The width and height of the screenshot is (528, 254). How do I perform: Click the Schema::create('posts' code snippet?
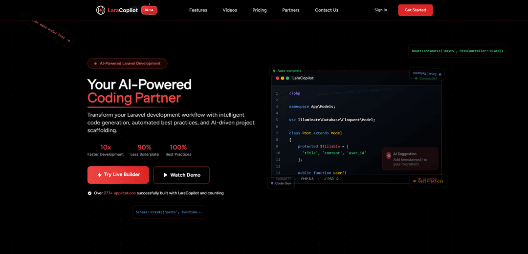click(169, 212)
